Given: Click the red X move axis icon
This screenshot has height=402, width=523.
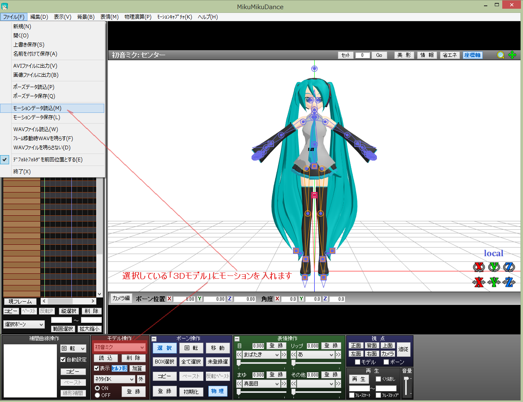Looking at the screenshot, I should click(479, 282).
